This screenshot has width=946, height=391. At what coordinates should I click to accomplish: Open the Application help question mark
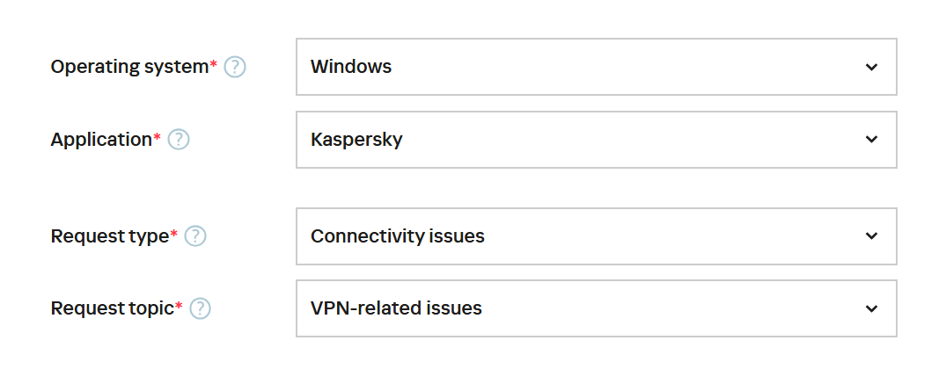[x=179, y=139]
